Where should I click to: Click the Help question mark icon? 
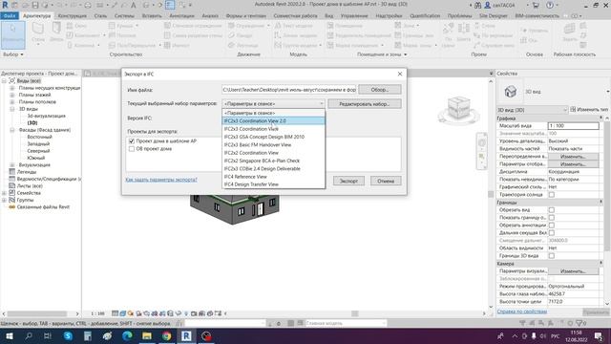pos(550,5)
